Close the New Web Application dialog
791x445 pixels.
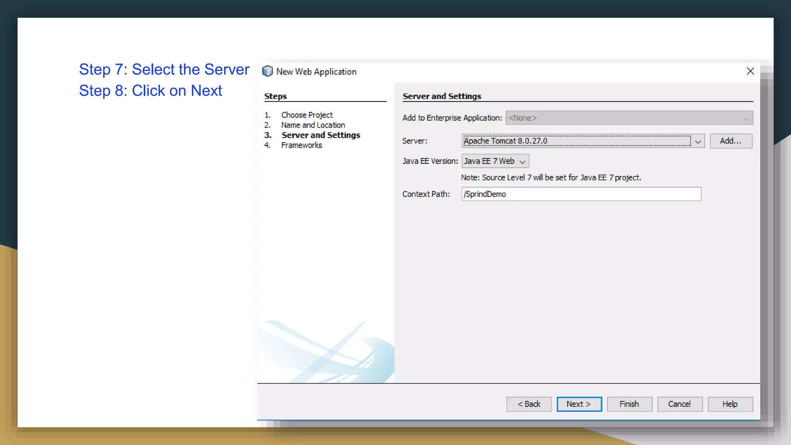[750, 71]
